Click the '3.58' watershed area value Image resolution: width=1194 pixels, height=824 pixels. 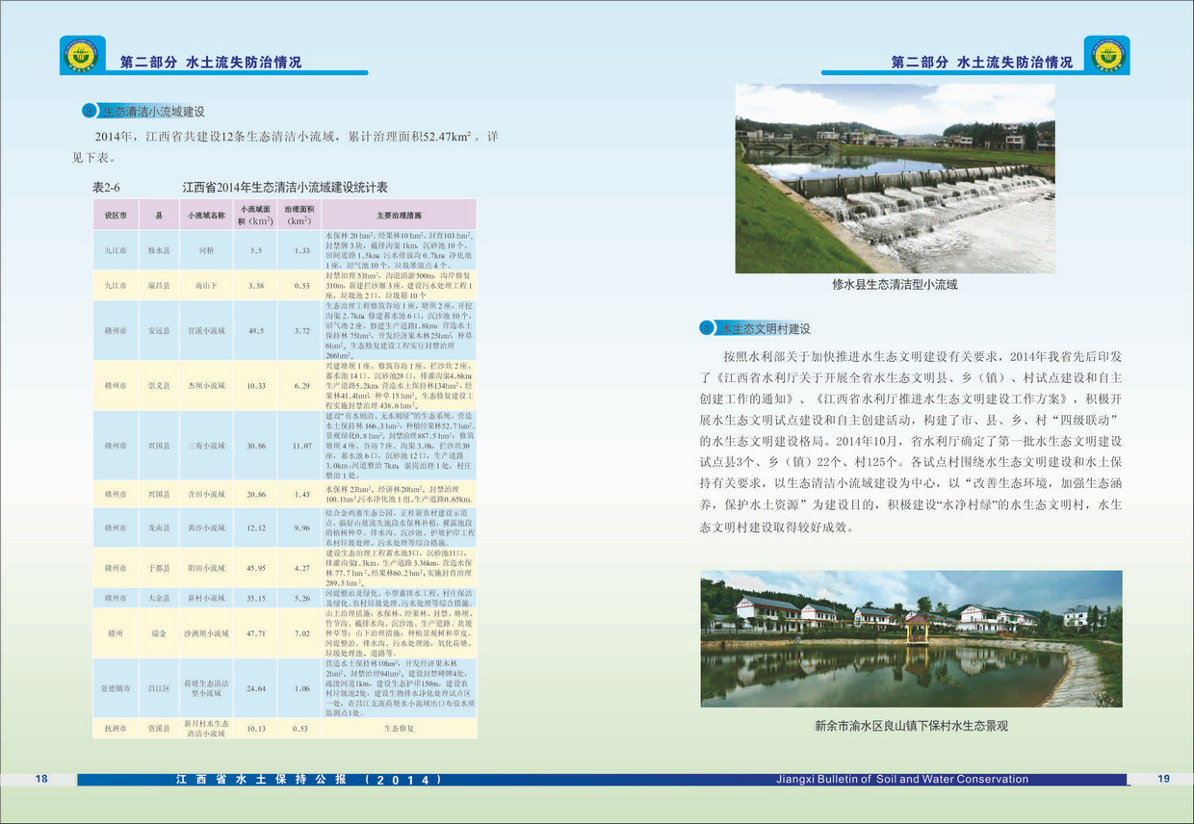pyautogui.click(x=256, y=286)
